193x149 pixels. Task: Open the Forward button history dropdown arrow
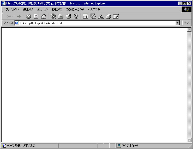[x=23, y=16]
